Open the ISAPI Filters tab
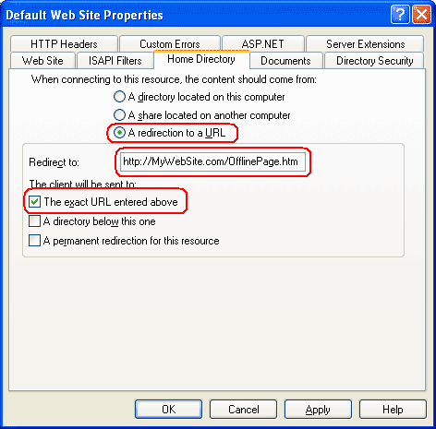436x429 pixels. point(115,61)
